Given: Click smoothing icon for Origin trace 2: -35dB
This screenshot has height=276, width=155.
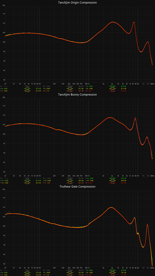Looking at the screenshot, I should point(70,86).
